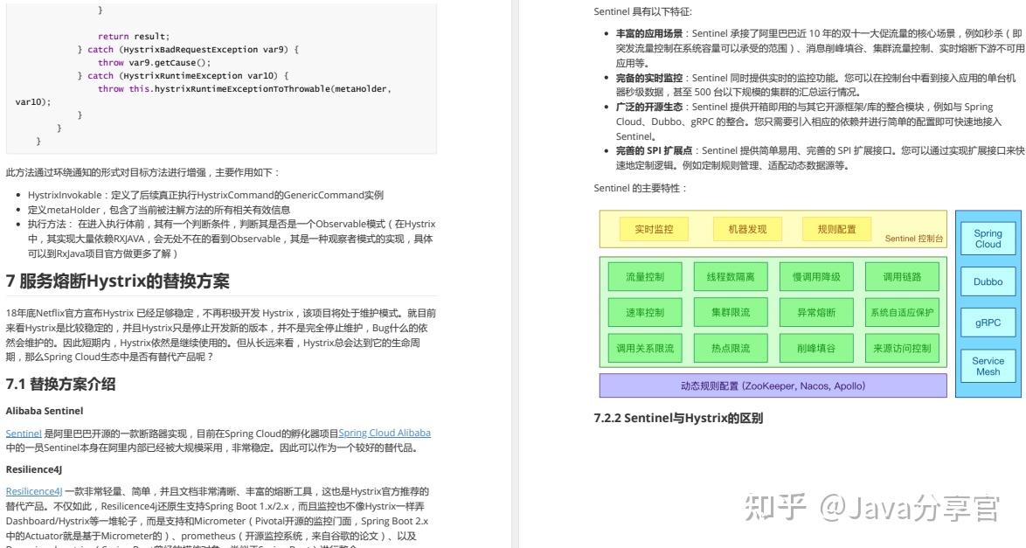
Task: Click the catch HystrixRuntimeException var10 line
Action: (x=184, y=75)
